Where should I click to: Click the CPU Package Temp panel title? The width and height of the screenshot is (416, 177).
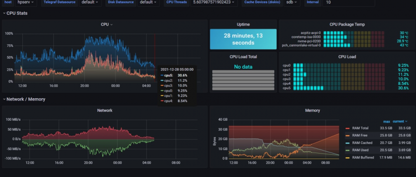[x=347, y=24]
